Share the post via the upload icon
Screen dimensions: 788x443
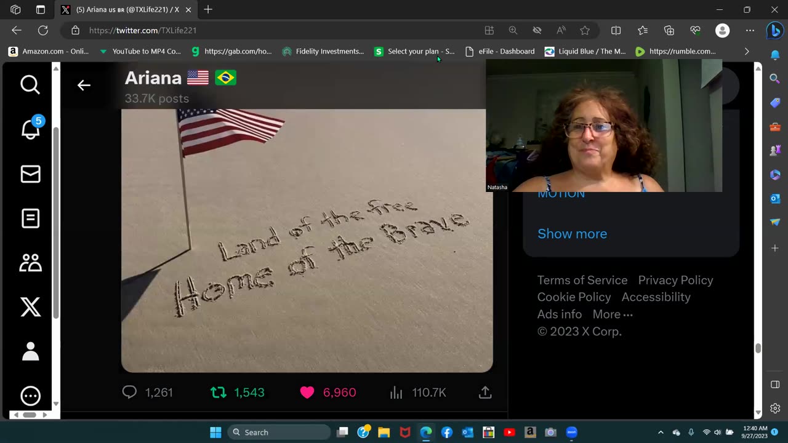click(x=485, y=393)
